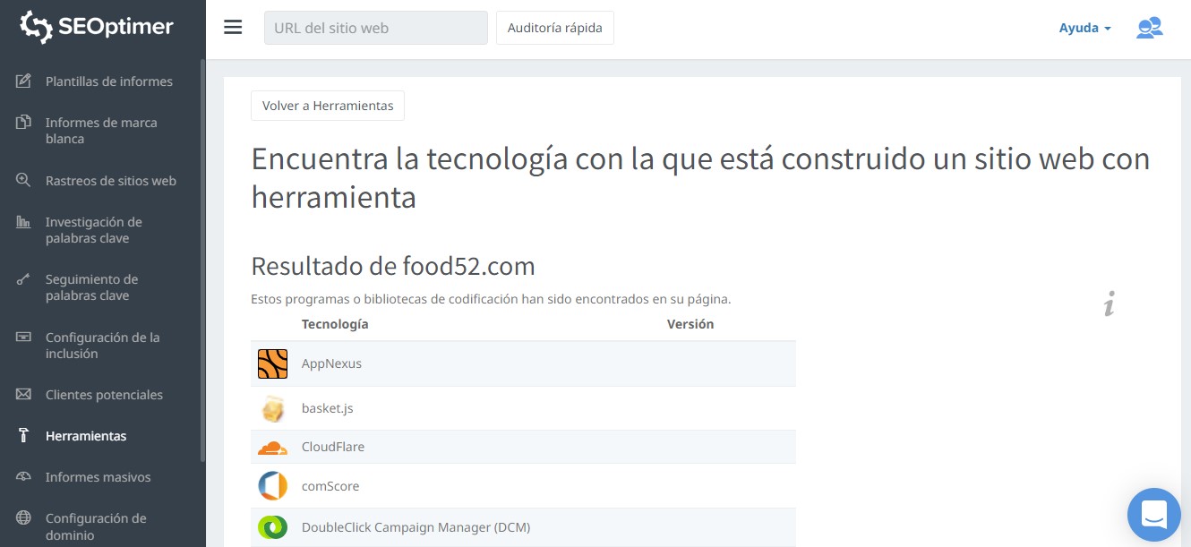
Task: Select the Clientes potenciales envelope icon
Action: point(24,394)
